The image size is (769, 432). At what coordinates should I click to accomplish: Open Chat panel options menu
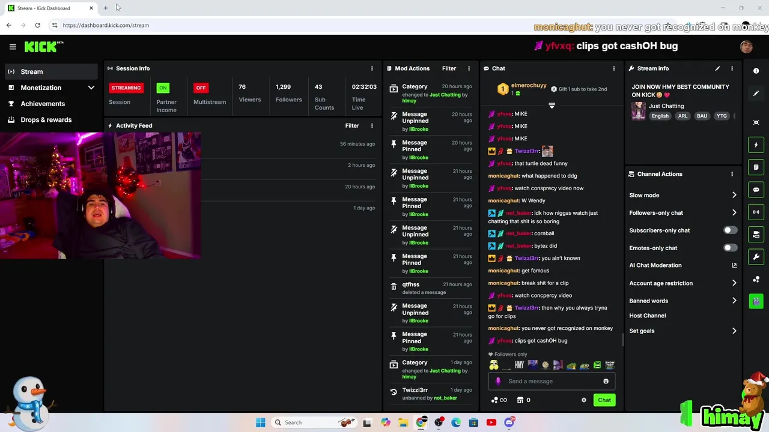click(613, 68)
